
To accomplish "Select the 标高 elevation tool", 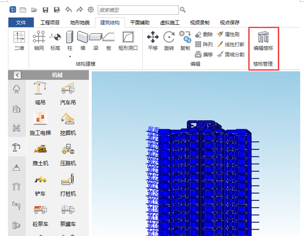I will pos(55,41).
